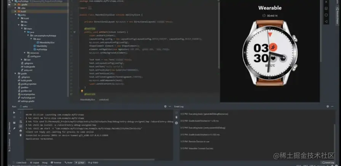Select MainAbilitySlice in project tree
The image size is (341, 166).
pyautogui.click(x=45, y=43)
